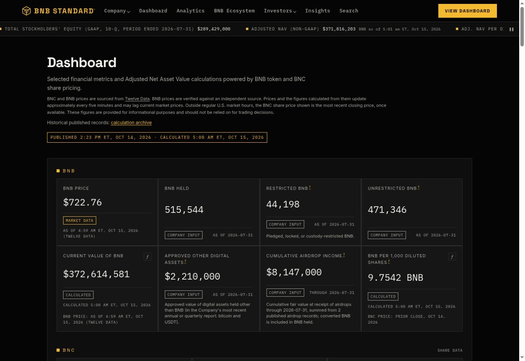Click the BNC section heading label
Screen dimensions: 525x361
[69, 350]
